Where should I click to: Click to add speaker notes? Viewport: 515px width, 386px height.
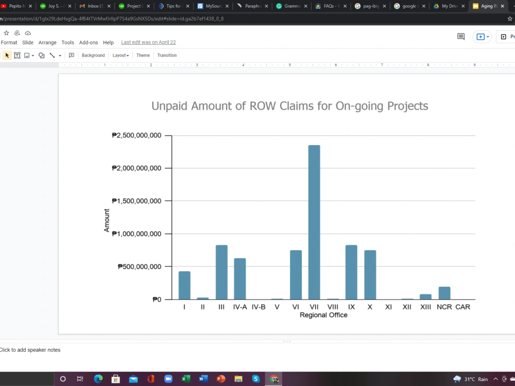30,350
